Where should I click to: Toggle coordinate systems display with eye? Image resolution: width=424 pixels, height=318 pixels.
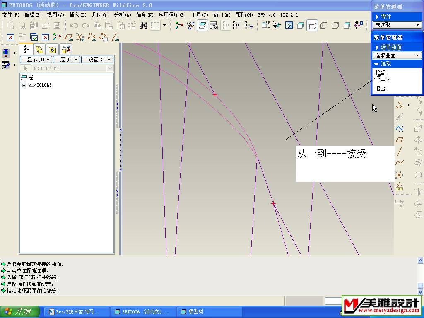pos(80,37)
